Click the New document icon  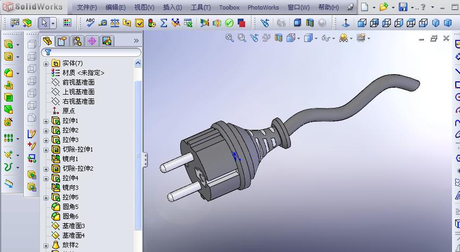pos(364,7)
